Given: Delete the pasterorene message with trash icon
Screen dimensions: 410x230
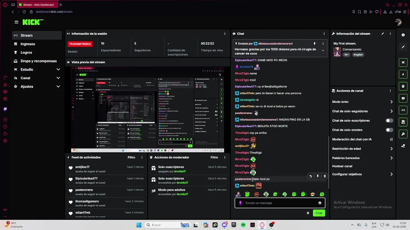Looking at the screenshot, I should (324, 176).
